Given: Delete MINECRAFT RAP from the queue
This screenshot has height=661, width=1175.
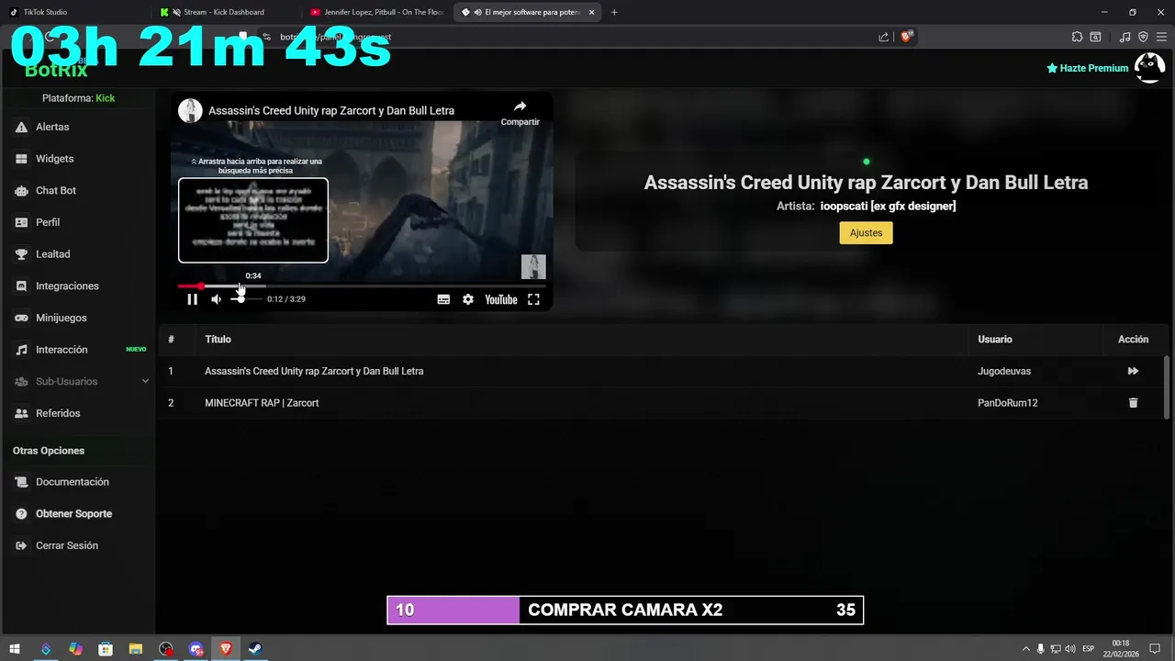Looking at the screenshot, I should [1133, 403].
